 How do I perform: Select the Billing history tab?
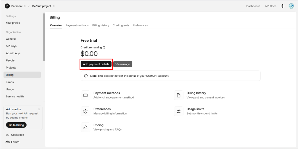coord(100,25)
